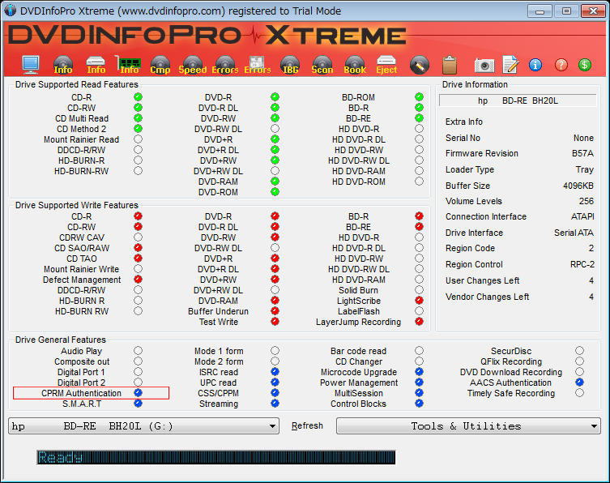This screenshot has width=610, height=483.
Task: Open the disc Info toolbar icon
Action: (x=63, y=65)
